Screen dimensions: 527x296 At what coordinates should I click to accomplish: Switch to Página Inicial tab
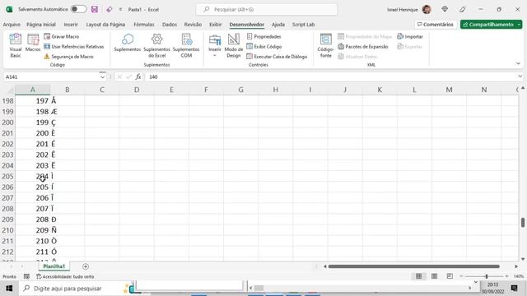click(x=41, y=25)
